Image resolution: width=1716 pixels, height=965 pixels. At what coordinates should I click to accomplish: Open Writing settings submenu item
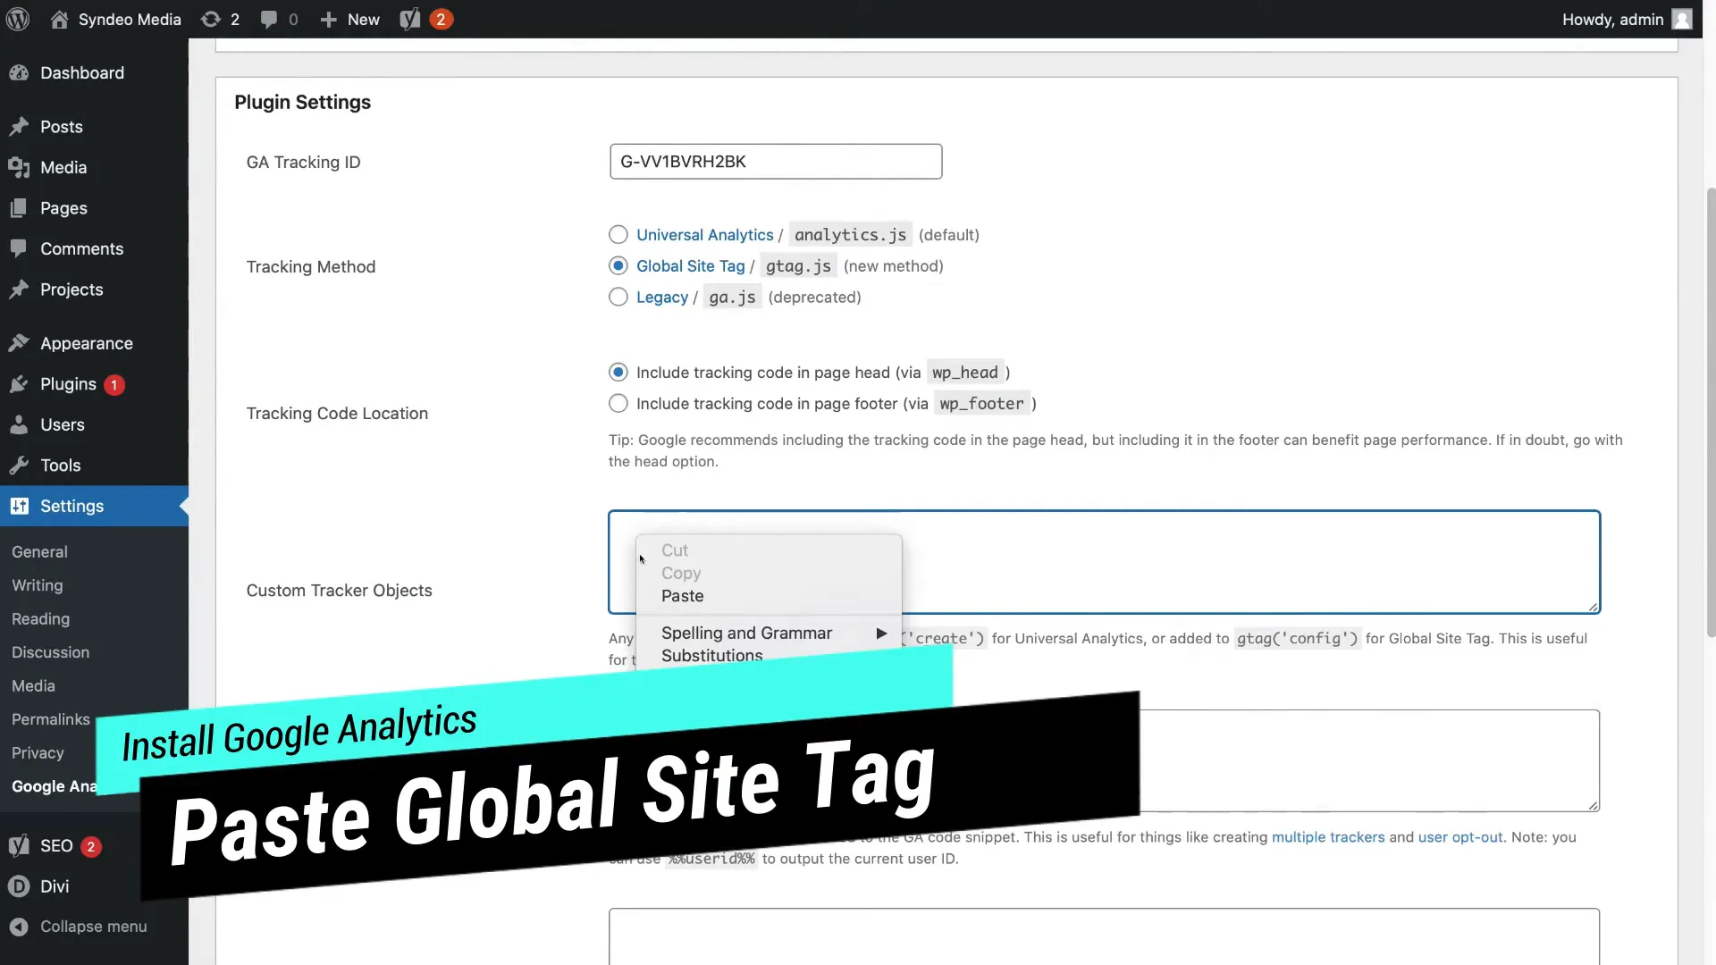[37, 585]
